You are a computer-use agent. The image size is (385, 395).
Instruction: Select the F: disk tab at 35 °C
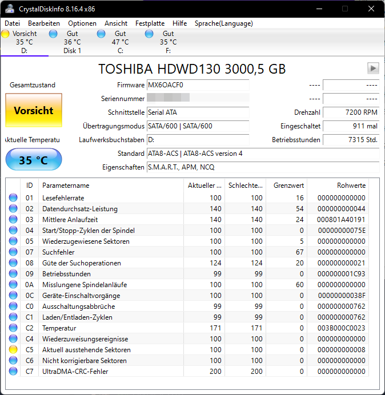(x=168, y=42)
